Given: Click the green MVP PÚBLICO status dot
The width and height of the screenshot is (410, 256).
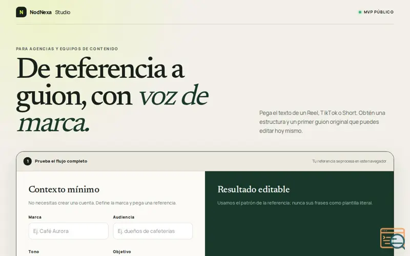Looking at the screenshot, I should tap(360, 12).
